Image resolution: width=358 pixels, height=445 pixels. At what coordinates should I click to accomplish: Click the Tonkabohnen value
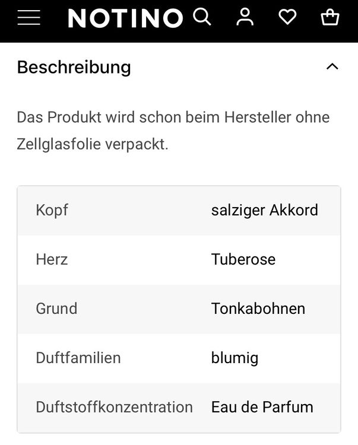pos(258,309)
